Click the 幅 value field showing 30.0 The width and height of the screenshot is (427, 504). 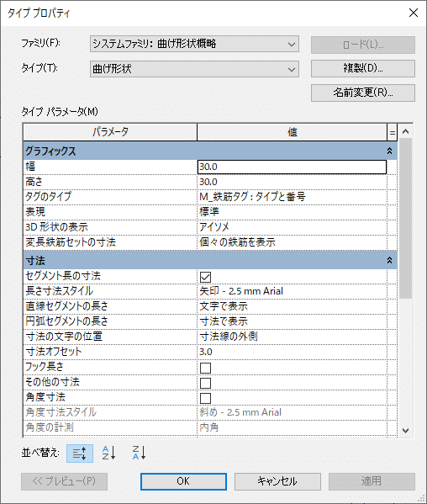click(292, 167)
